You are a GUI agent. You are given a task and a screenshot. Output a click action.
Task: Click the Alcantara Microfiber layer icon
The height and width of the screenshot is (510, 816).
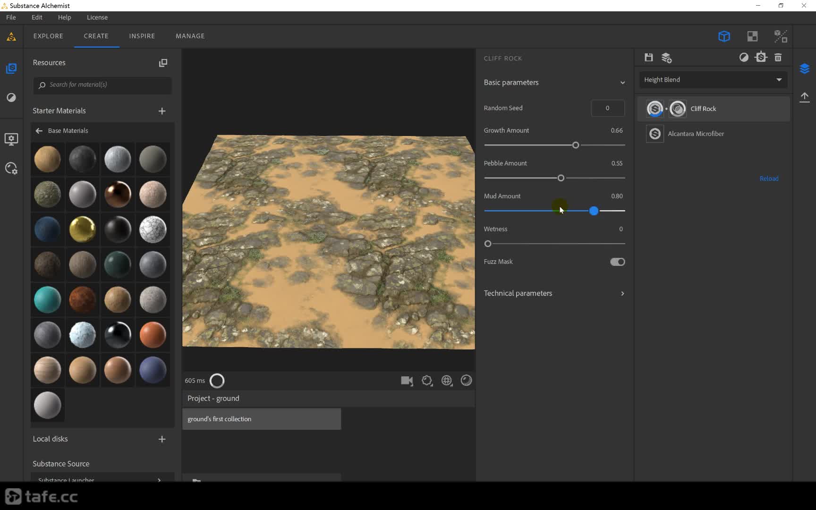coord(655,134)
